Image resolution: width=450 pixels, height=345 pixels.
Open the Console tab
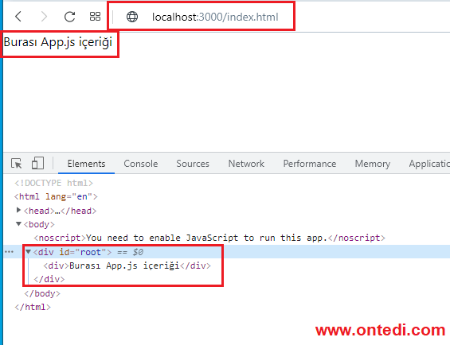point(141,164)
